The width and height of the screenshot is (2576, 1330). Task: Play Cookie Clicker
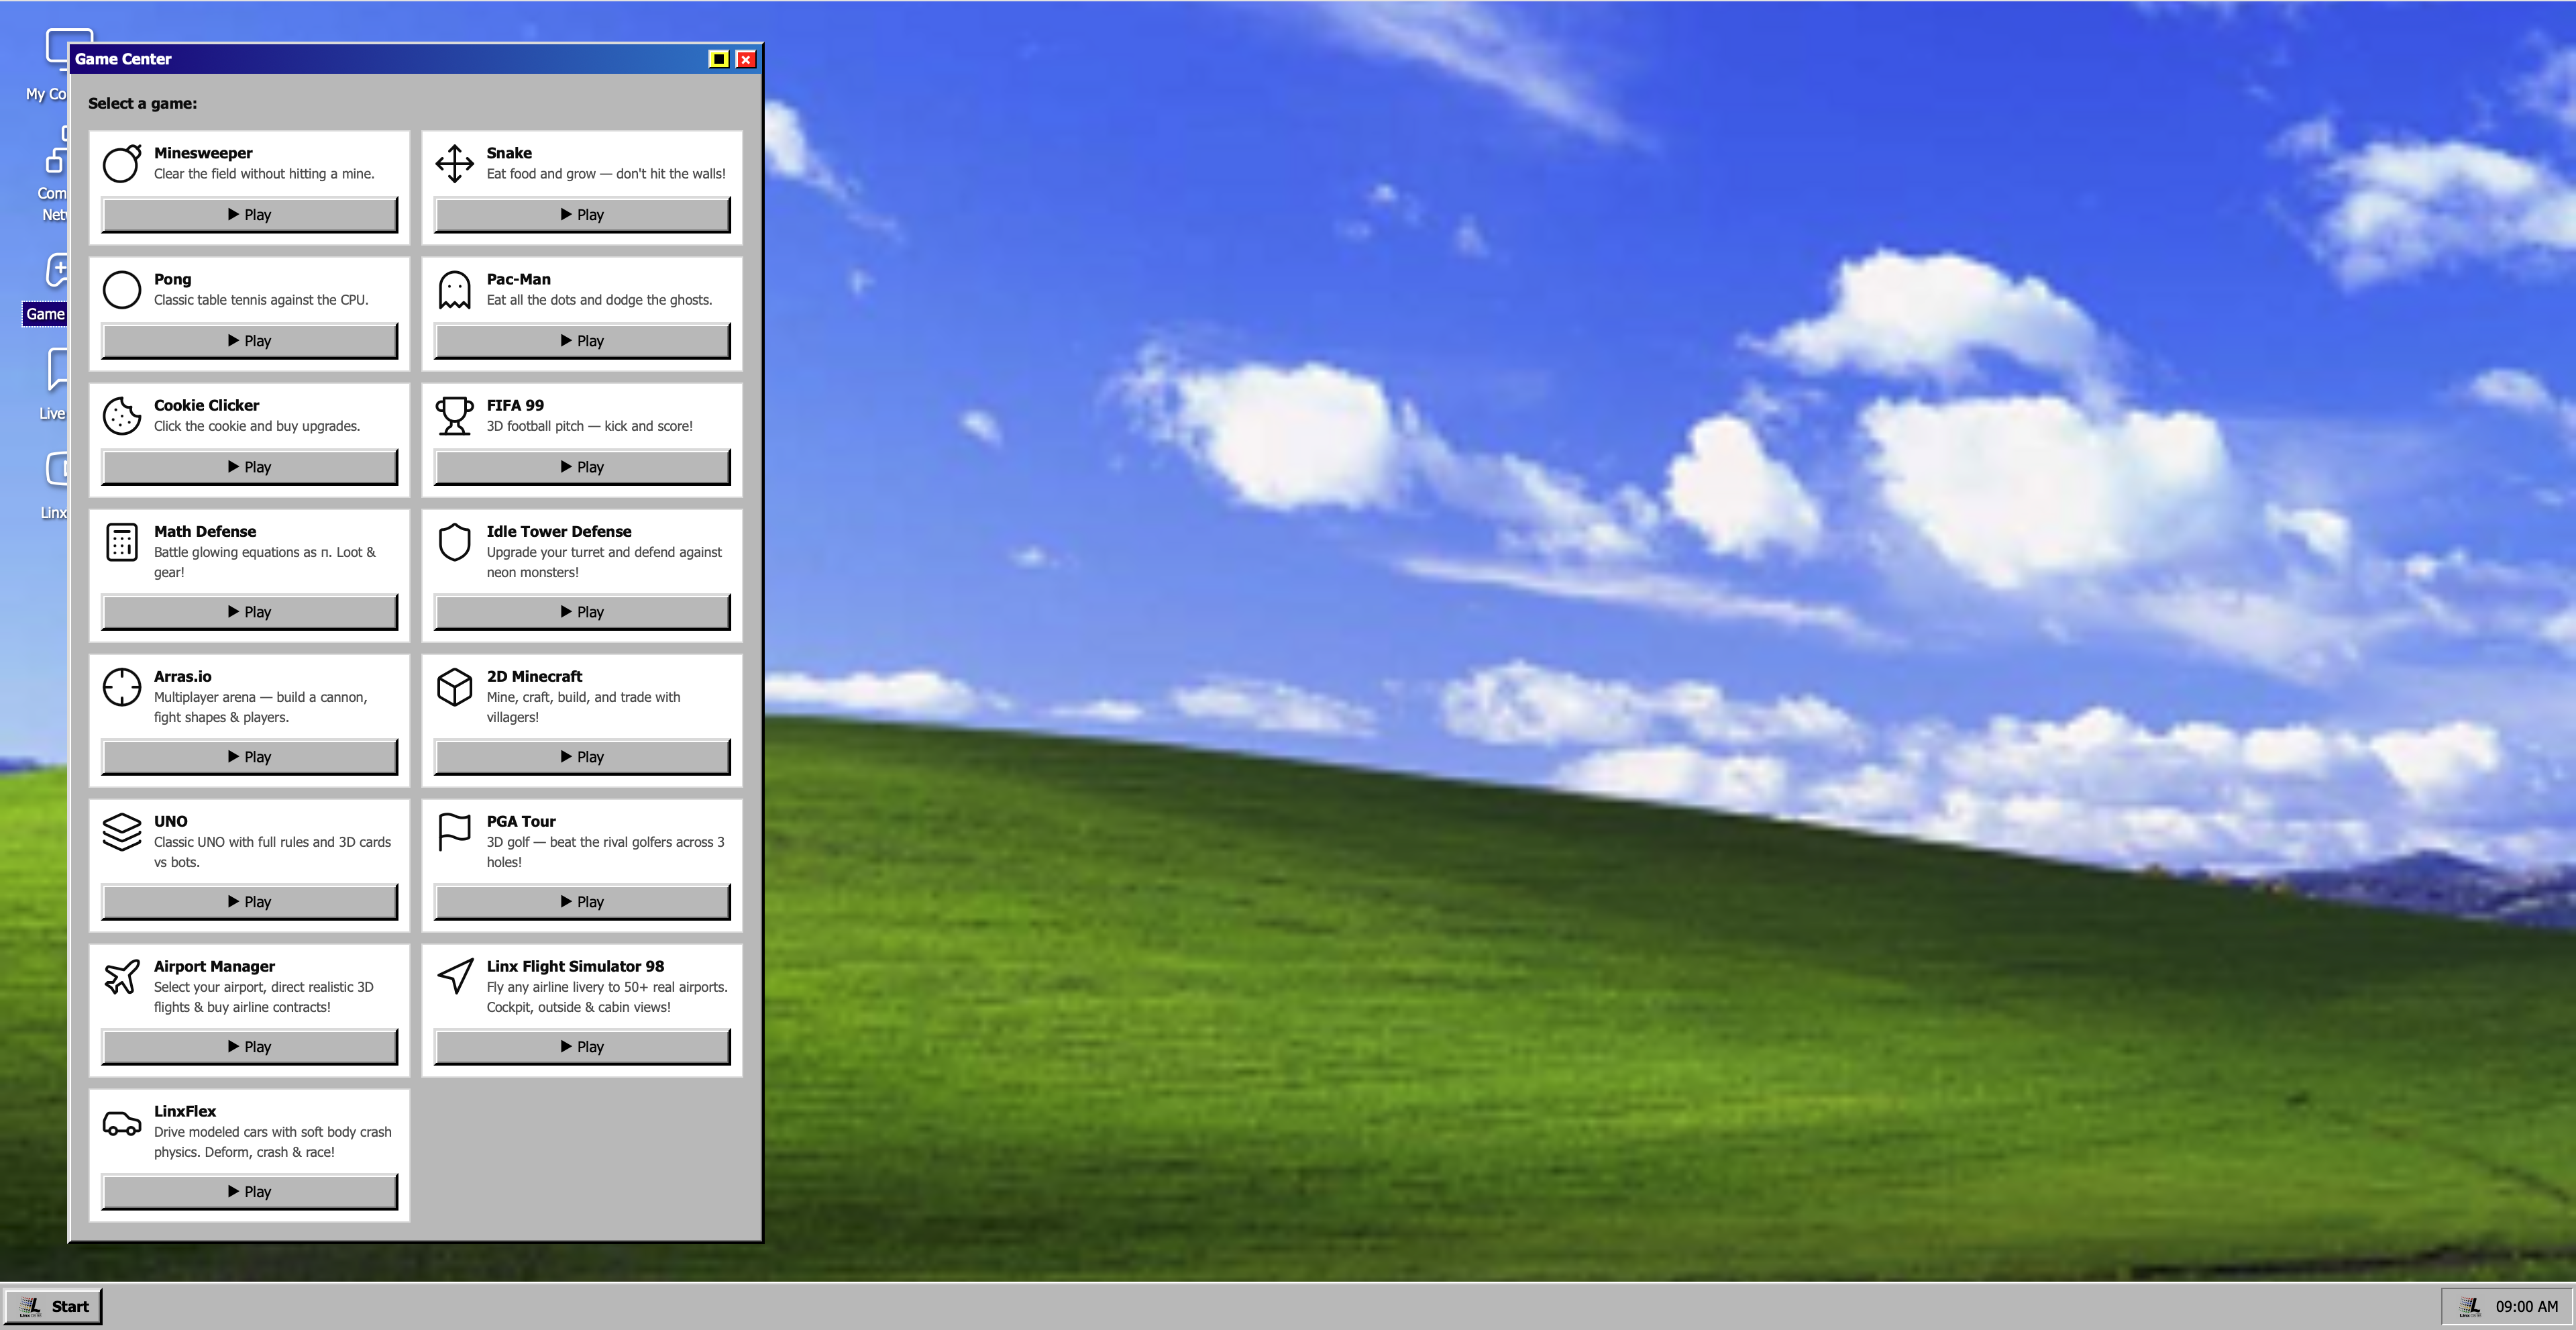pos(250,467)
